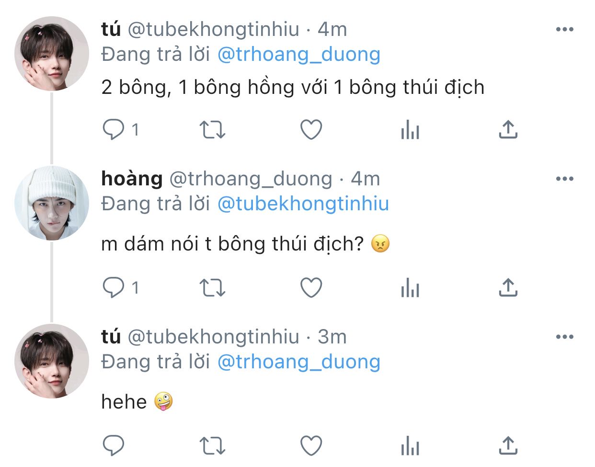Retweet tú's first tweet about 2 bông
Screen dimensions: 595x467
point(212,129)
